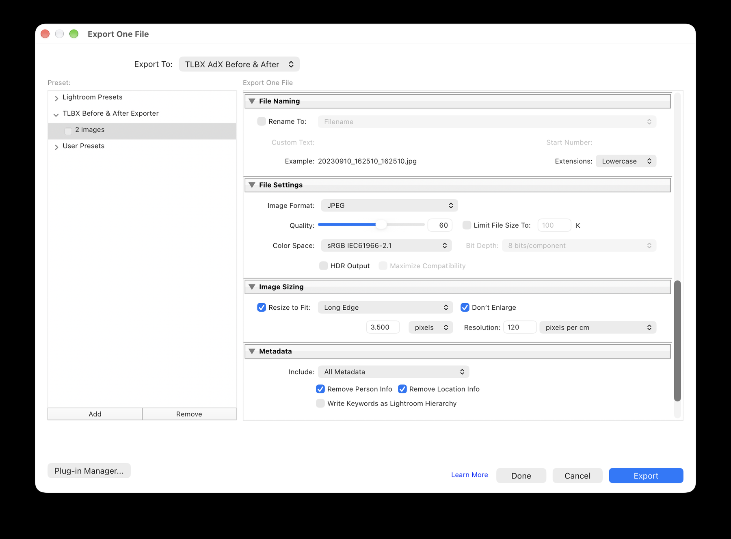This screenshot has width=731, height=539.
Task: Uncheck Remove Location Info
Action: 402,389
